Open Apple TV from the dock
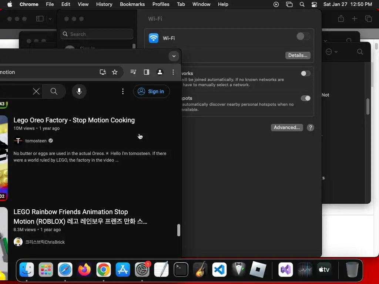 click(324, 270)
